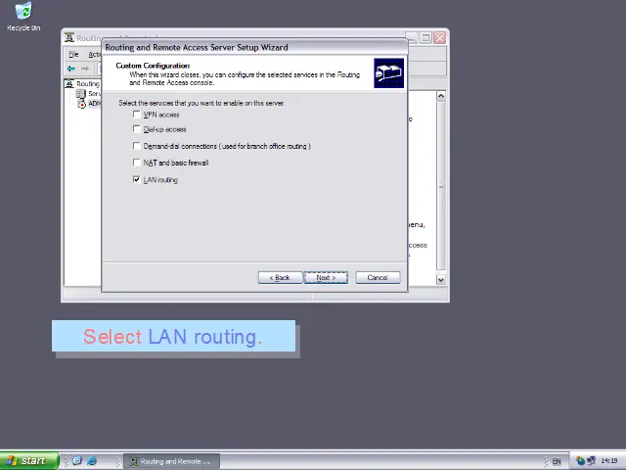626x470 pixels.
Task: Uncheck the LAN routing checkbox
Action: (x=137, y=180)
